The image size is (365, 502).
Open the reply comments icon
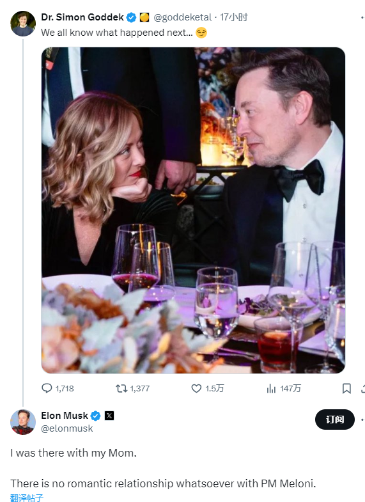click(47, 388)
